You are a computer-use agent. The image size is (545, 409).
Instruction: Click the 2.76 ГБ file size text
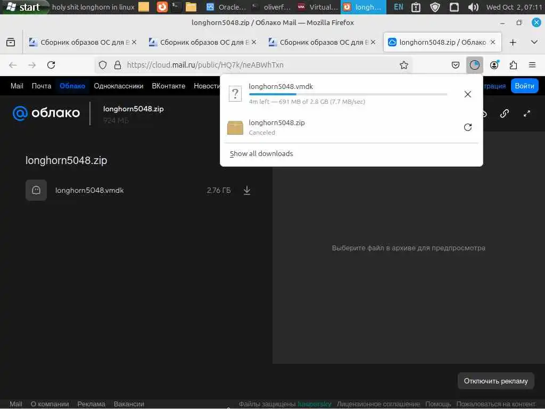[219, 190]
